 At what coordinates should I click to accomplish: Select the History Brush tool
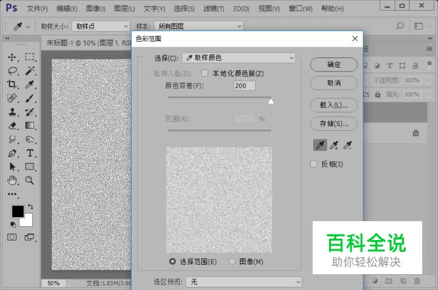coord(30,112)
